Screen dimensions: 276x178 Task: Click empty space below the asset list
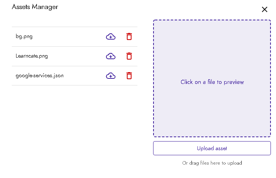coord(75,125)
